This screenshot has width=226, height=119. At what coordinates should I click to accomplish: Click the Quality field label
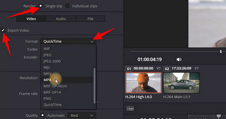click(32, 115)
